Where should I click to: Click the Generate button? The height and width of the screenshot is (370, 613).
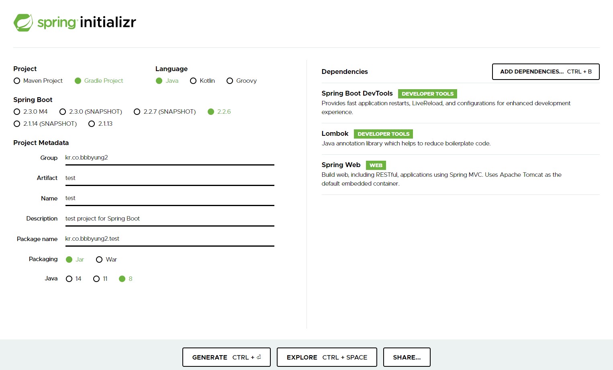click(x=227, y=357)
